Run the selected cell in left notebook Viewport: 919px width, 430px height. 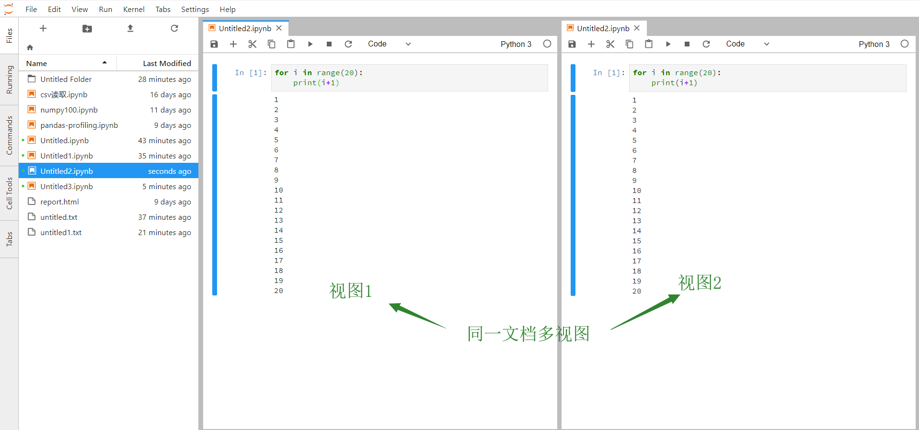[x=310, y=44]
